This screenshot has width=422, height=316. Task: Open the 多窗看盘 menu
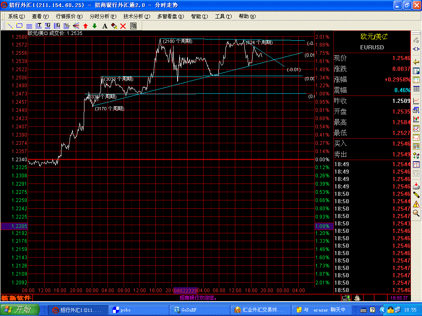(170, 16)
